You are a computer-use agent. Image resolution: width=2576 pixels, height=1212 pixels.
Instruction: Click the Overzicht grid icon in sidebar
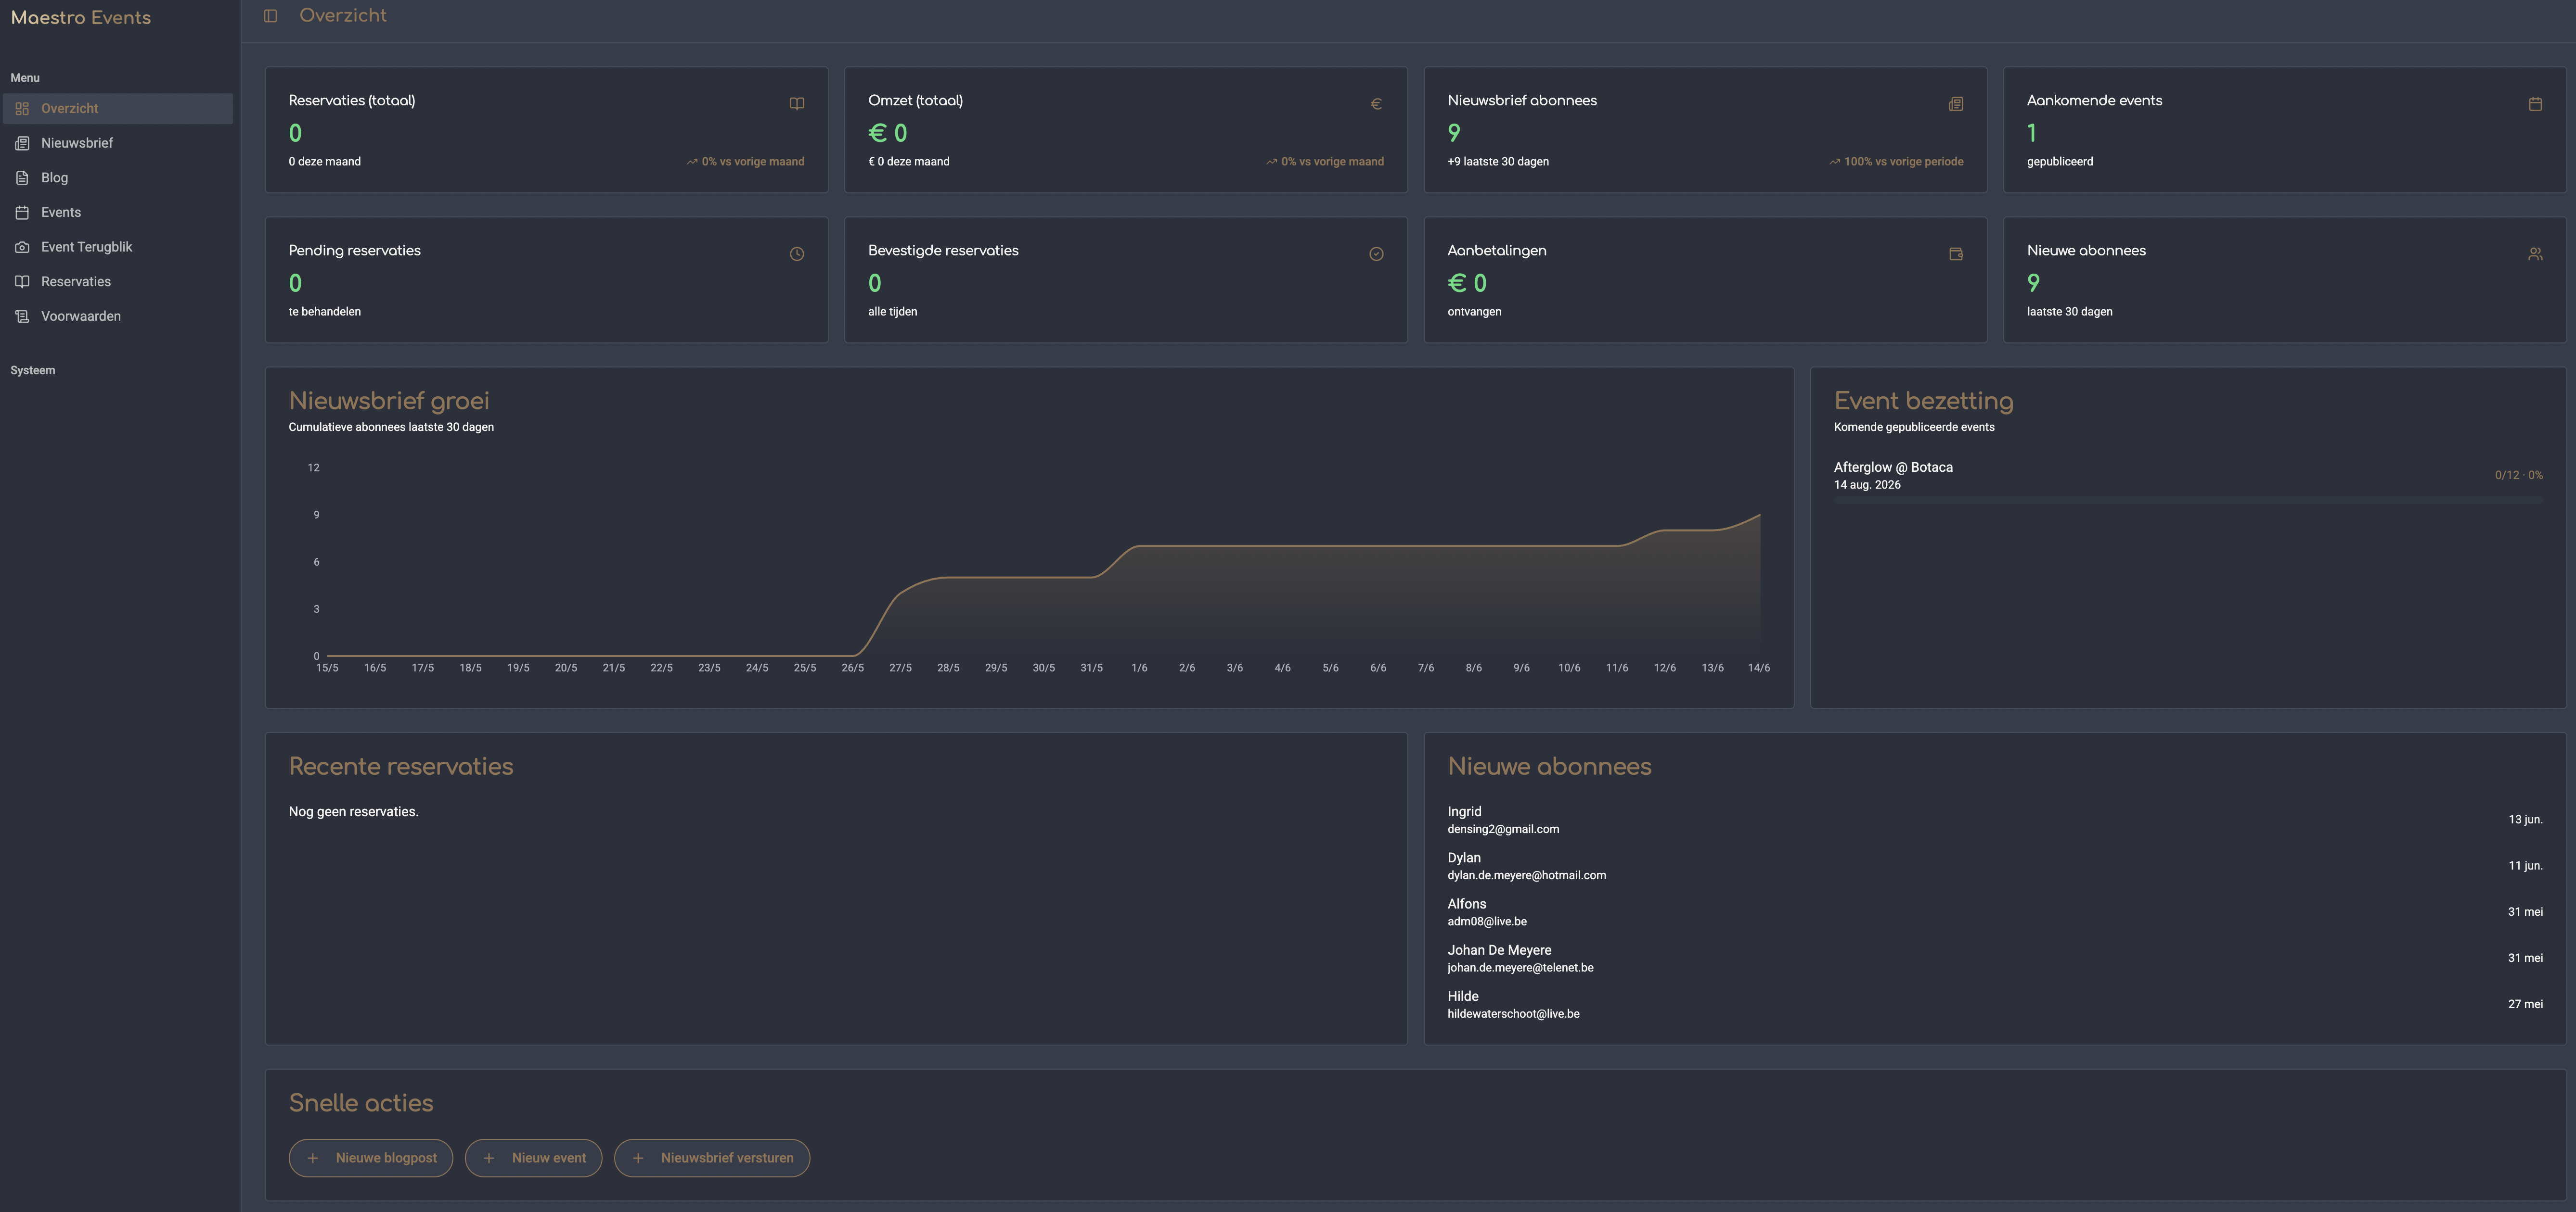click(22, 109)
